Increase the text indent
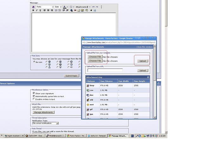This screenshot has width=198, height=158. (x=67, y=10)
